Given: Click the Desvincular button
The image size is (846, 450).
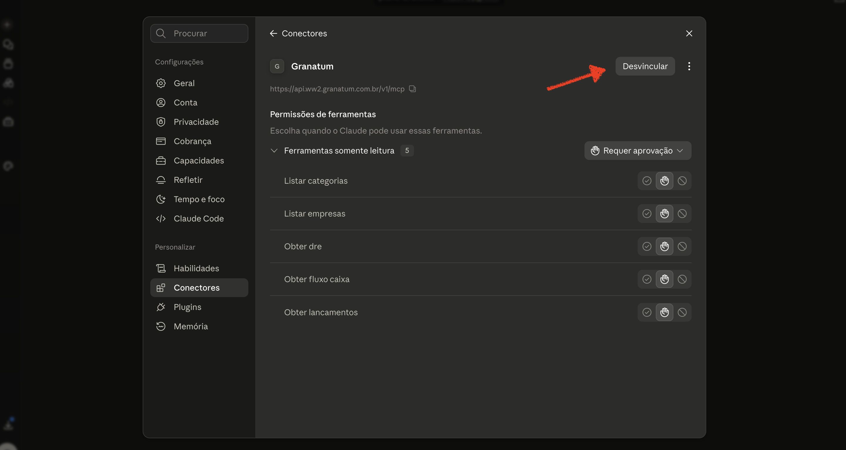Looking at the screenshot, I should click(x=645, y=66).
